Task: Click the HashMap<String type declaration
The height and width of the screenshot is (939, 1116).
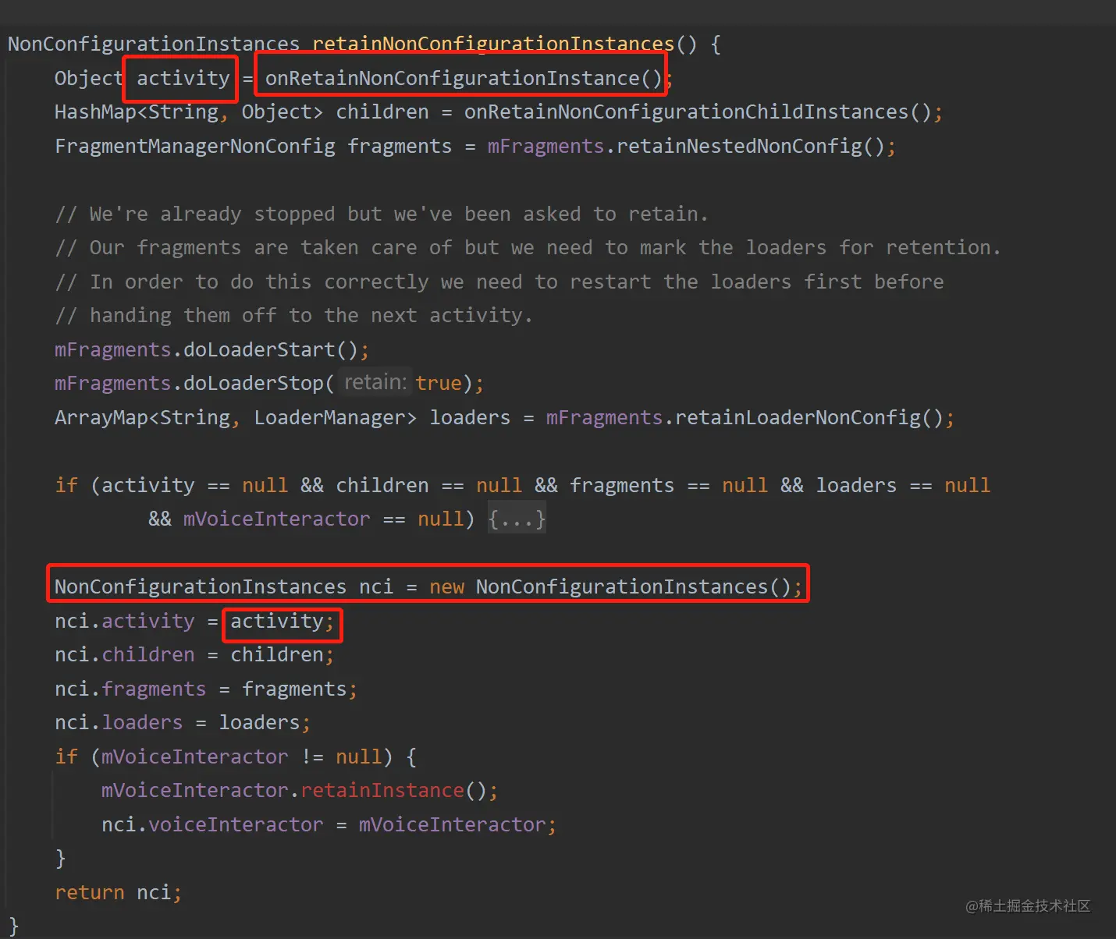Action: click(x=137, y=112)
